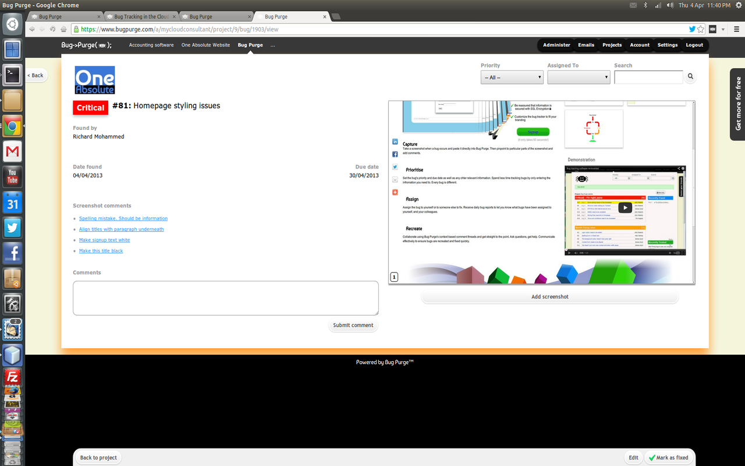The image size is (745, 466).
Task: Click the Edit button
Action: (633, 458)
